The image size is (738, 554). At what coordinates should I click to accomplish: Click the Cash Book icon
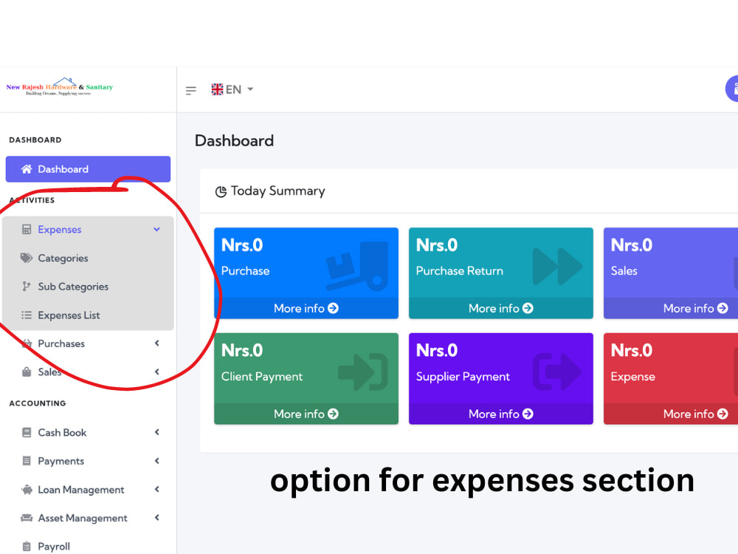[x=27, y=432]
